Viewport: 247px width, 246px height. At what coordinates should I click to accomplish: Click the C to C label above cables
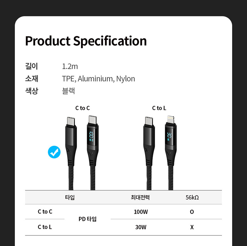(82, 108)
